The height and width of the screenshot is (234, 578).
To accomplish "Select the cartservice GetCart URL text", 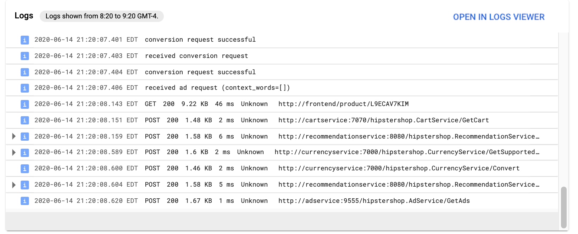I will click(383, 120).
